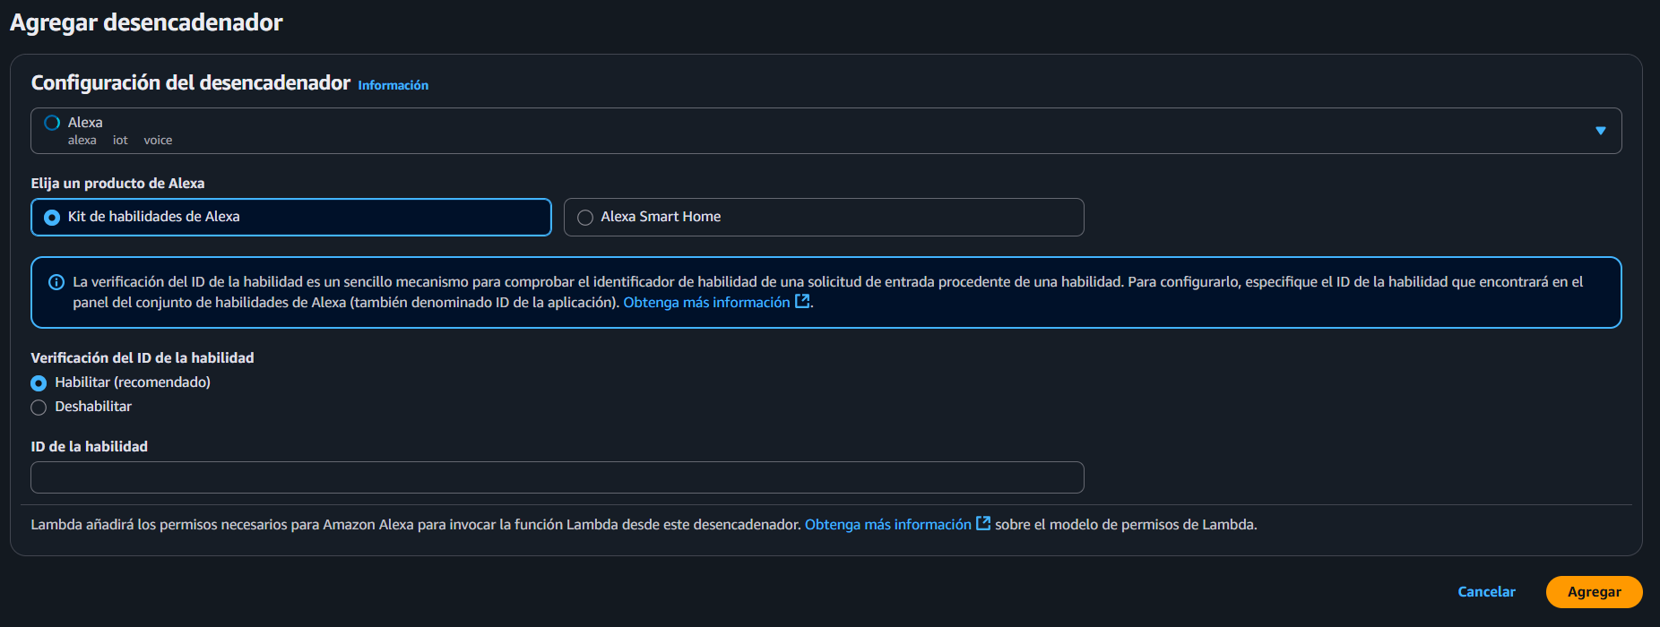
Task: Click the orange Agregar button
Action: click(x=1593, y=592)
